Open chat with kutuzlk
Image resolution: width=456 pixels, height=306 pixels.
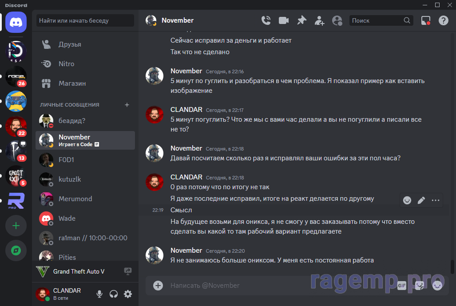point(70,179)
